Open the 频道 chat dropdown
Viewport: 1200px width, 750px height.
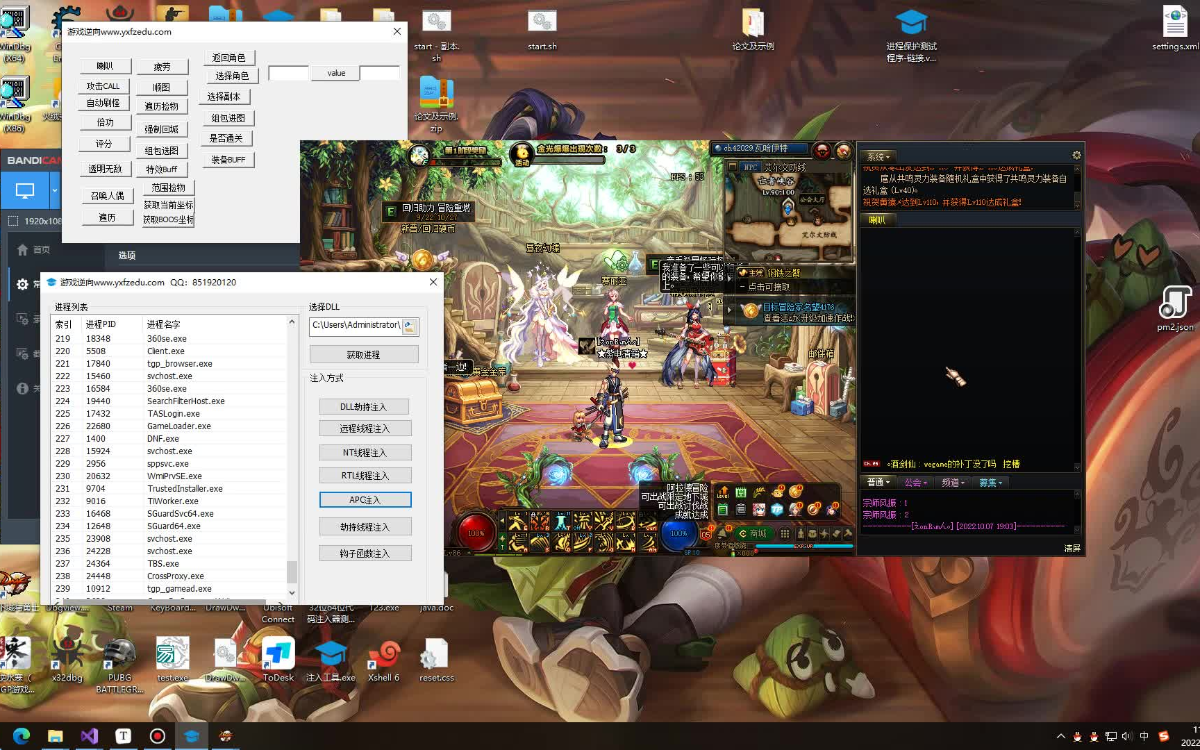tap(953, 482)
